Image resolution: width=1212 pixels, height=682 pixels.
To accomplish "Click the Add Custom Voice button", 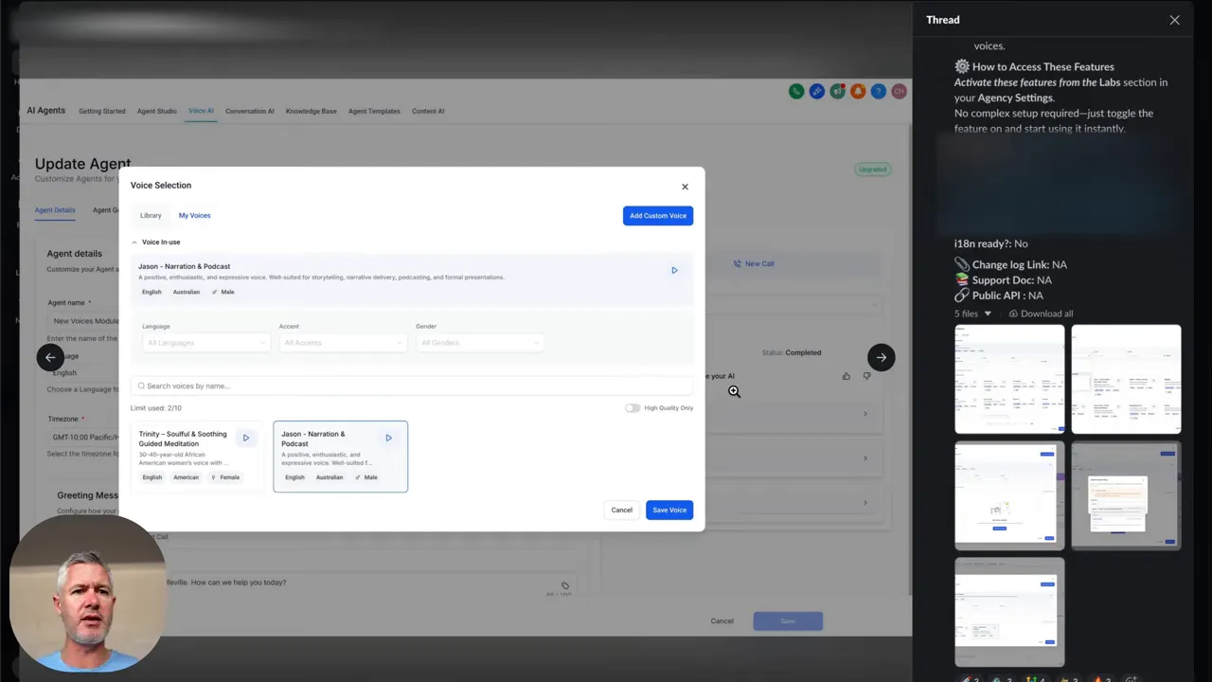I will 657,215.
